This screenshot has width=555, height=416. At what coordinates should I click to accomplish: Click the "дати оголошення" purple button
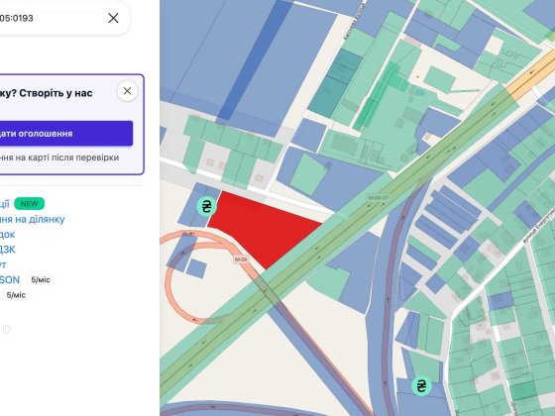[x=66, y=134]
